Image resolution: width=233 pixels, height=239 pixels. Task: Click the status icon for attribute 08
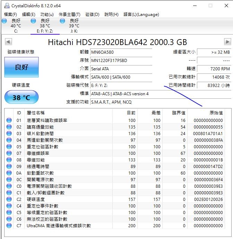pyautogui.click(x=9, y=160)
